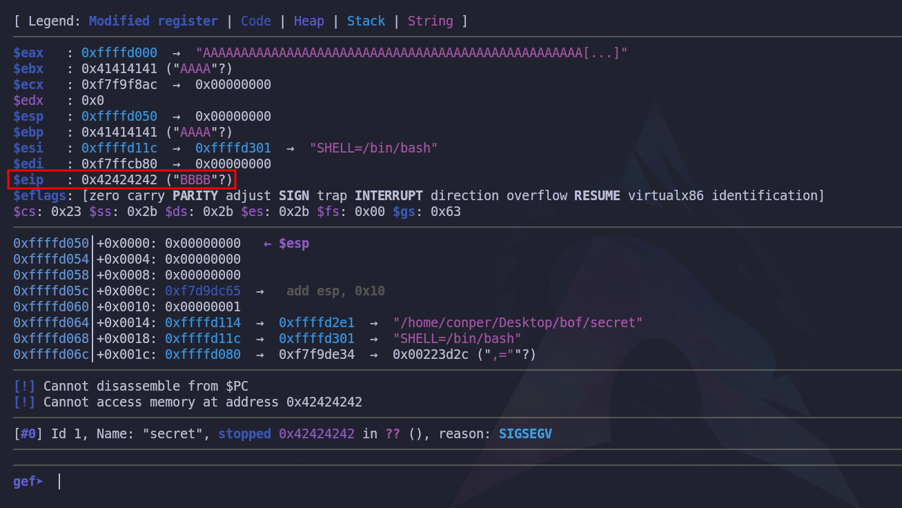Click the "add esp, 0x10" instruction text
This screenshot has height=508, width=902.
[x=335, y=291]
